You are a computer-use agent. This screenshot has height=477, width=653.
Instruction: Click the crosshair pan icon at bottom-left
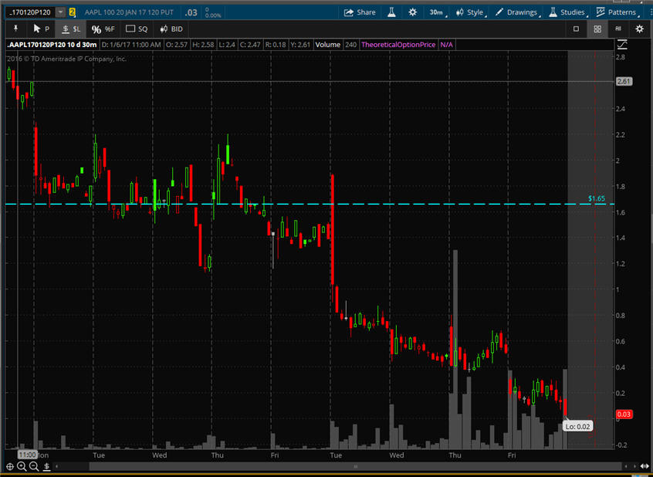(10, 466)
